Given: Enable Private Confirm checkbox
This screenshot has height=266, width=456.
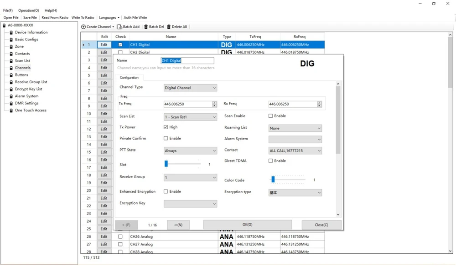Looking at the screenshot, I should tap(166, 138).
